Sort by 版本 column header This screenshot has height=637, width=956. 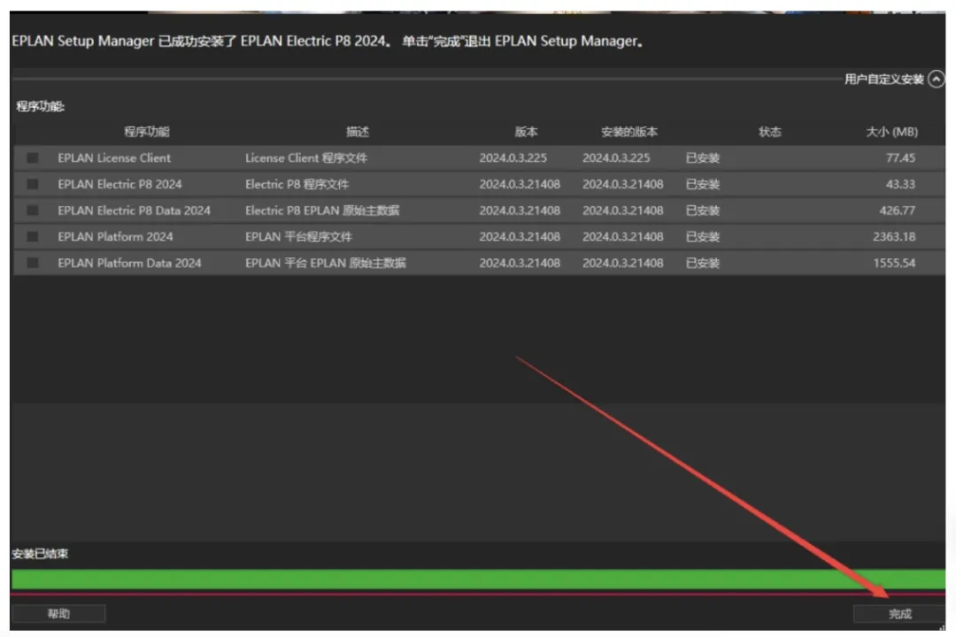526,132
